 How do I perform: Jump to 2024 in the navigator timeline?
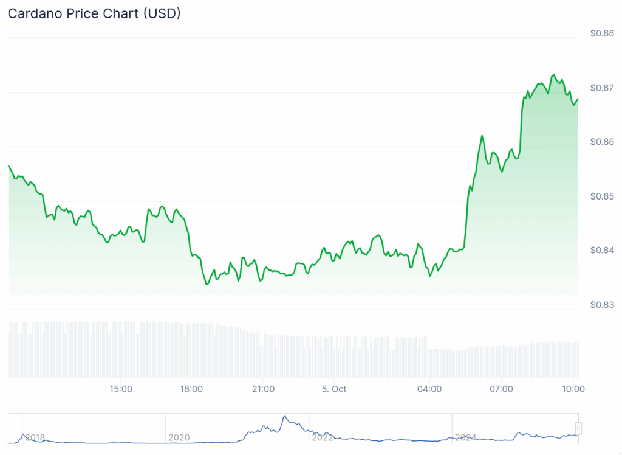[x=465, y=437]
